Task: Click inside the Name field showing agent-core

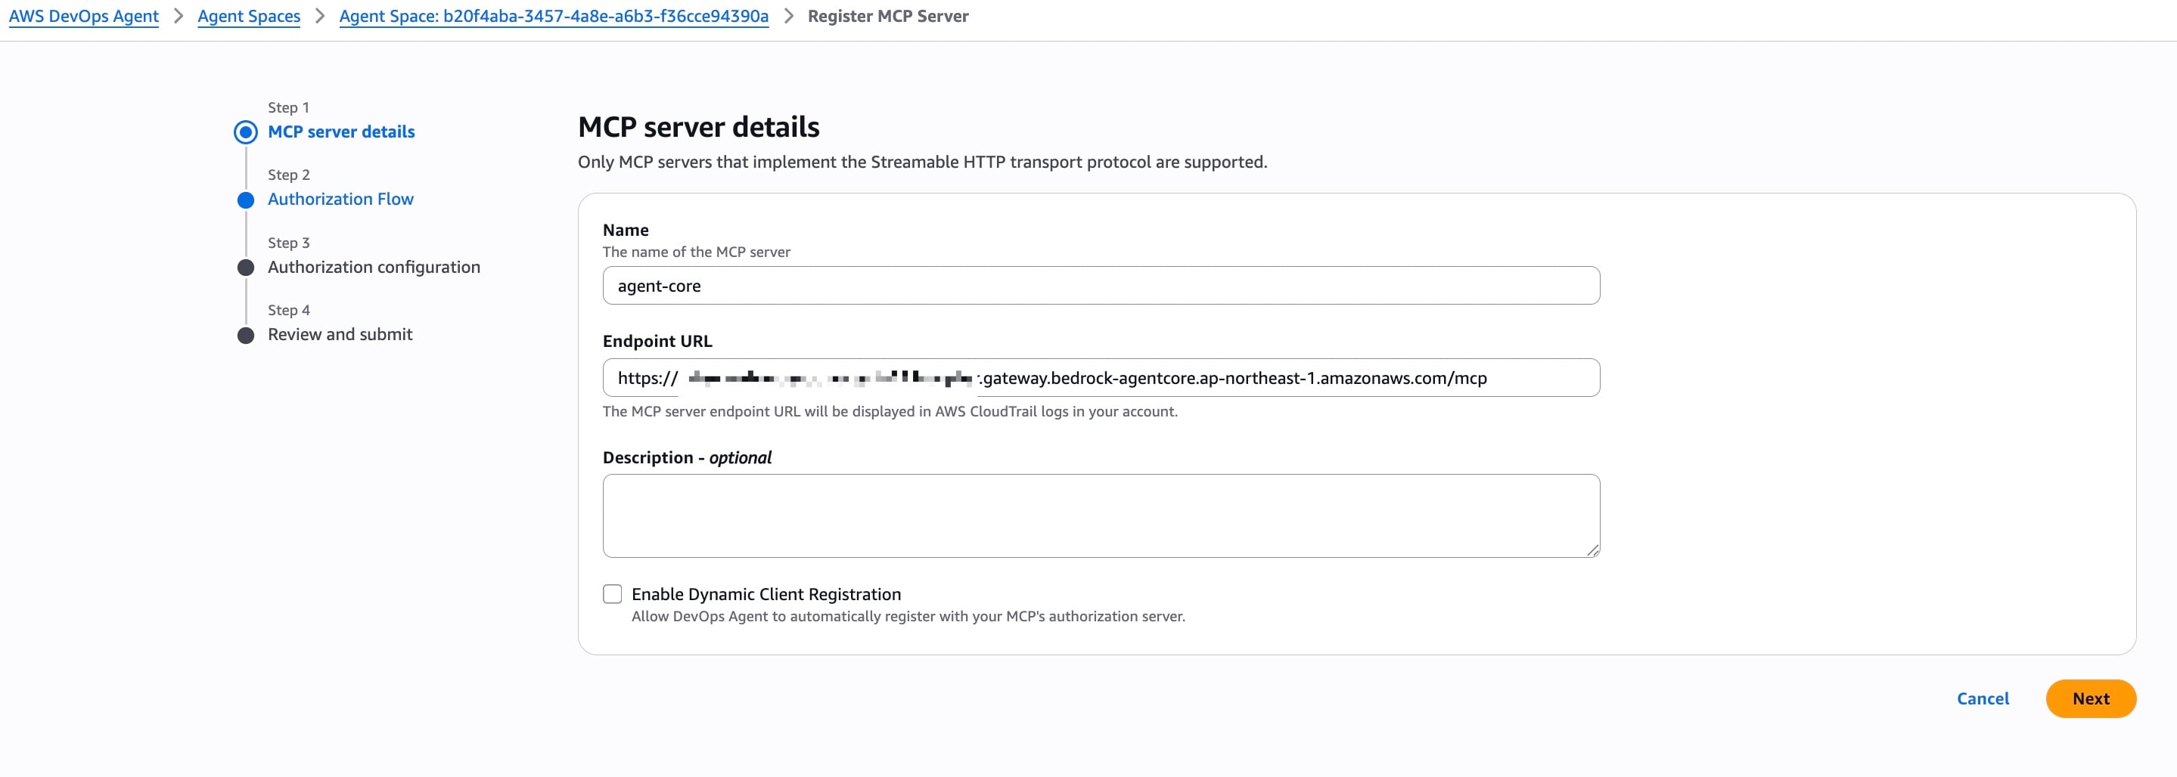Action: click(x=1098, y=286)
